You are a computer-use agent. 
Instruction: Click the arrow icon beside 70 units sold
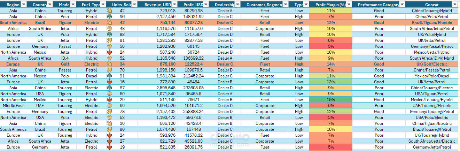click(x=110, y=70)
